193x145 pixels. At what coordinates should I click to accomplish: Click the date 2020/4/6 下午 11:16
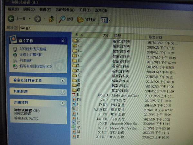coord(157,124)
